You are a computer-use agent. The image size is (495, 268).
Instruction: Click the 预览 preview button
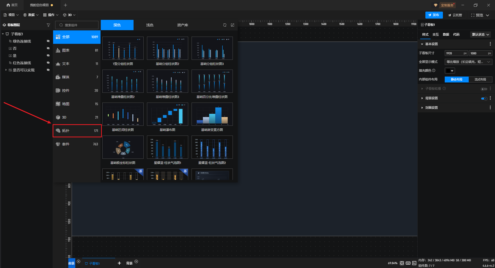click(x=477, y=15)
